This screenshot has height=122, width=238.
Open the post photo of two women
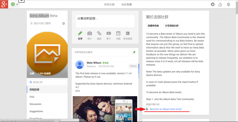[x=105, y=109]
